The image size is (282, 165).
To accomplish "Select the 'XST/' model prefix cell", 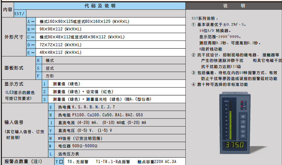I will click(20, 14).
